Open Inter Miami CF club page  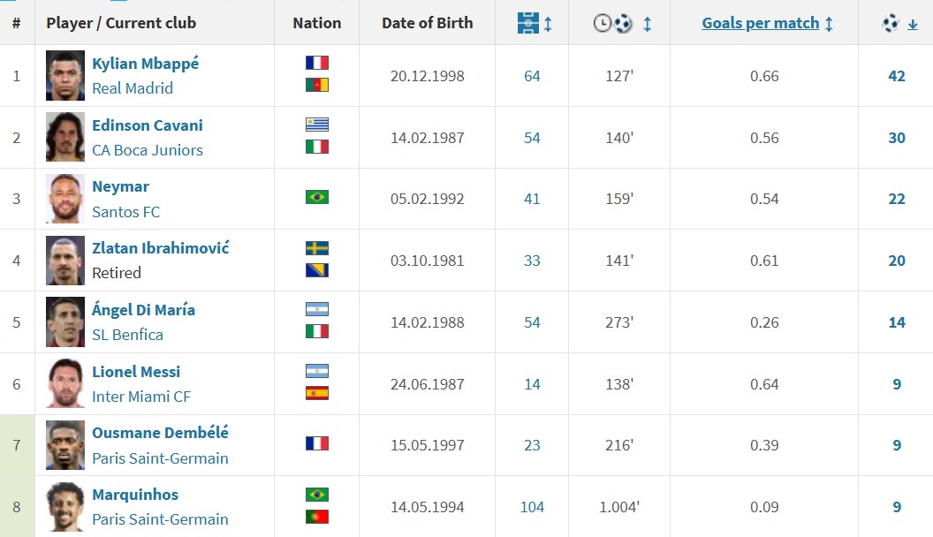tap(141, 397)
